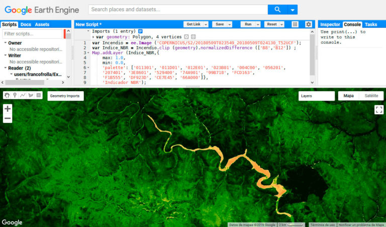Select the hand pan tool
386x227 pixels.
pyautogui.click(x=7, y=95)
